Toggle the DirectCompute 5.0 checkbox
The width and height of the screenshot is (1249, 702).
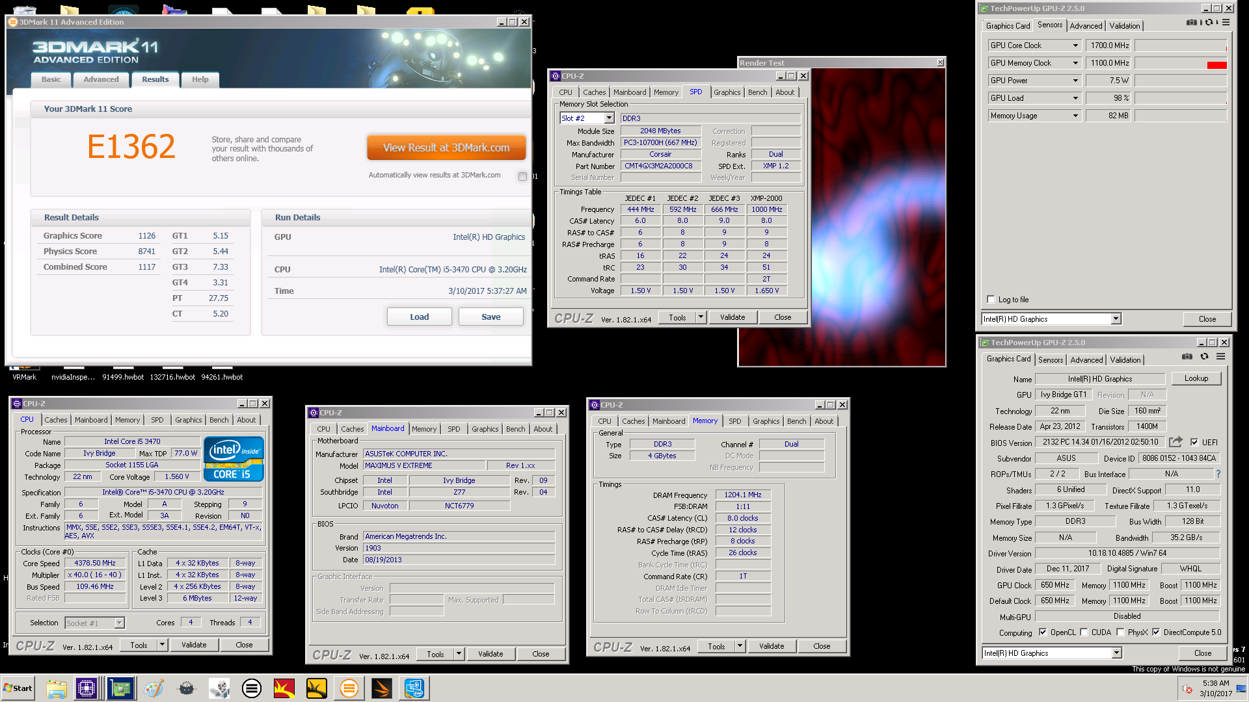pos(1156,632)
